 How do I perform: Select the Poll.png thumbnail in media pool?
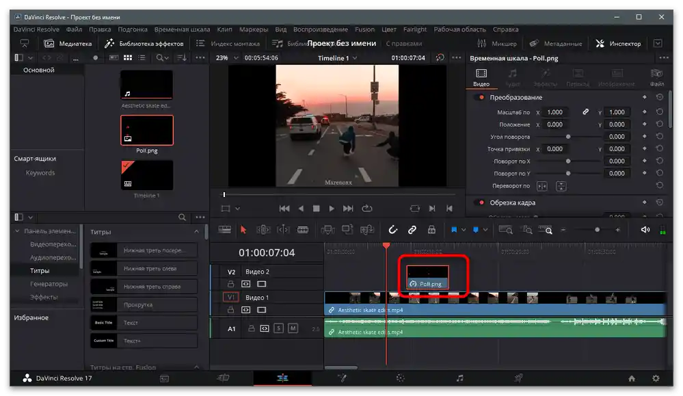pos(147,130)
